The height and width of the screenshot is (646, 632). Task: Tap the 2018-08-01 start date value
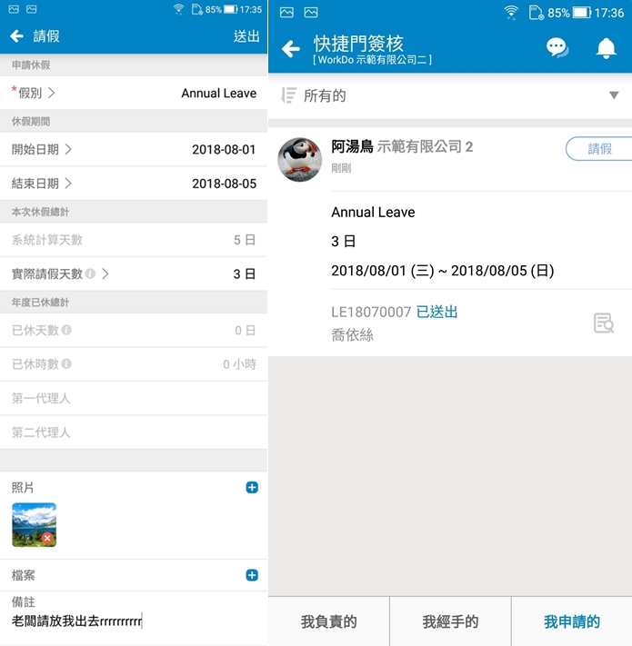coord(224,150)
